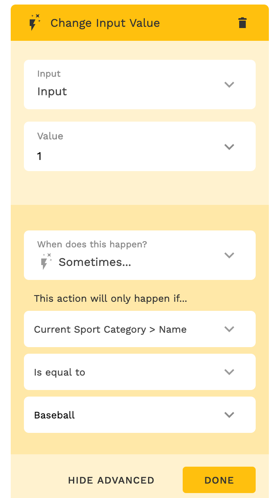Open the 'When does this happen?' dropdown
273x498 pixels.
click(x=124, y=255)
